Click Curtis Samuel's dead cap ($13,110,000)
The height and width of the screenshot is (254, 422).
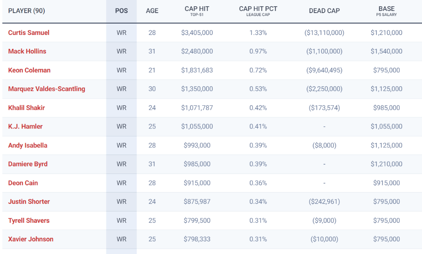tap(324, 33)
